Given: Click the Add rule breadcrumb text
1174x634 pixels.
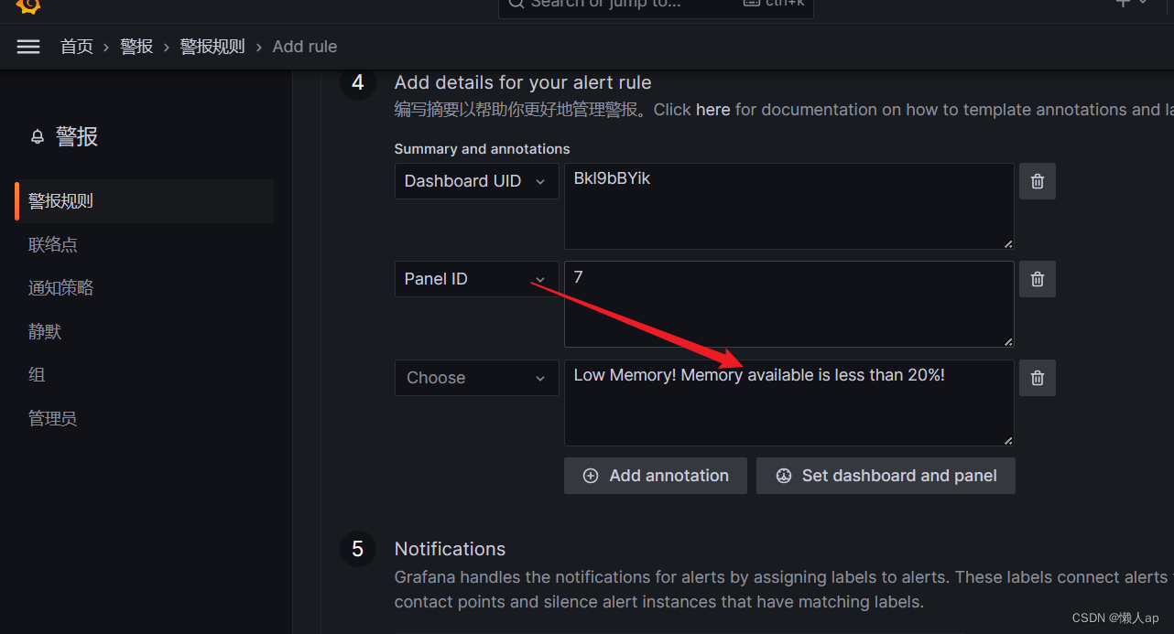Looking at the screenshot, I should pyautogui.click(x=305, y=47).
